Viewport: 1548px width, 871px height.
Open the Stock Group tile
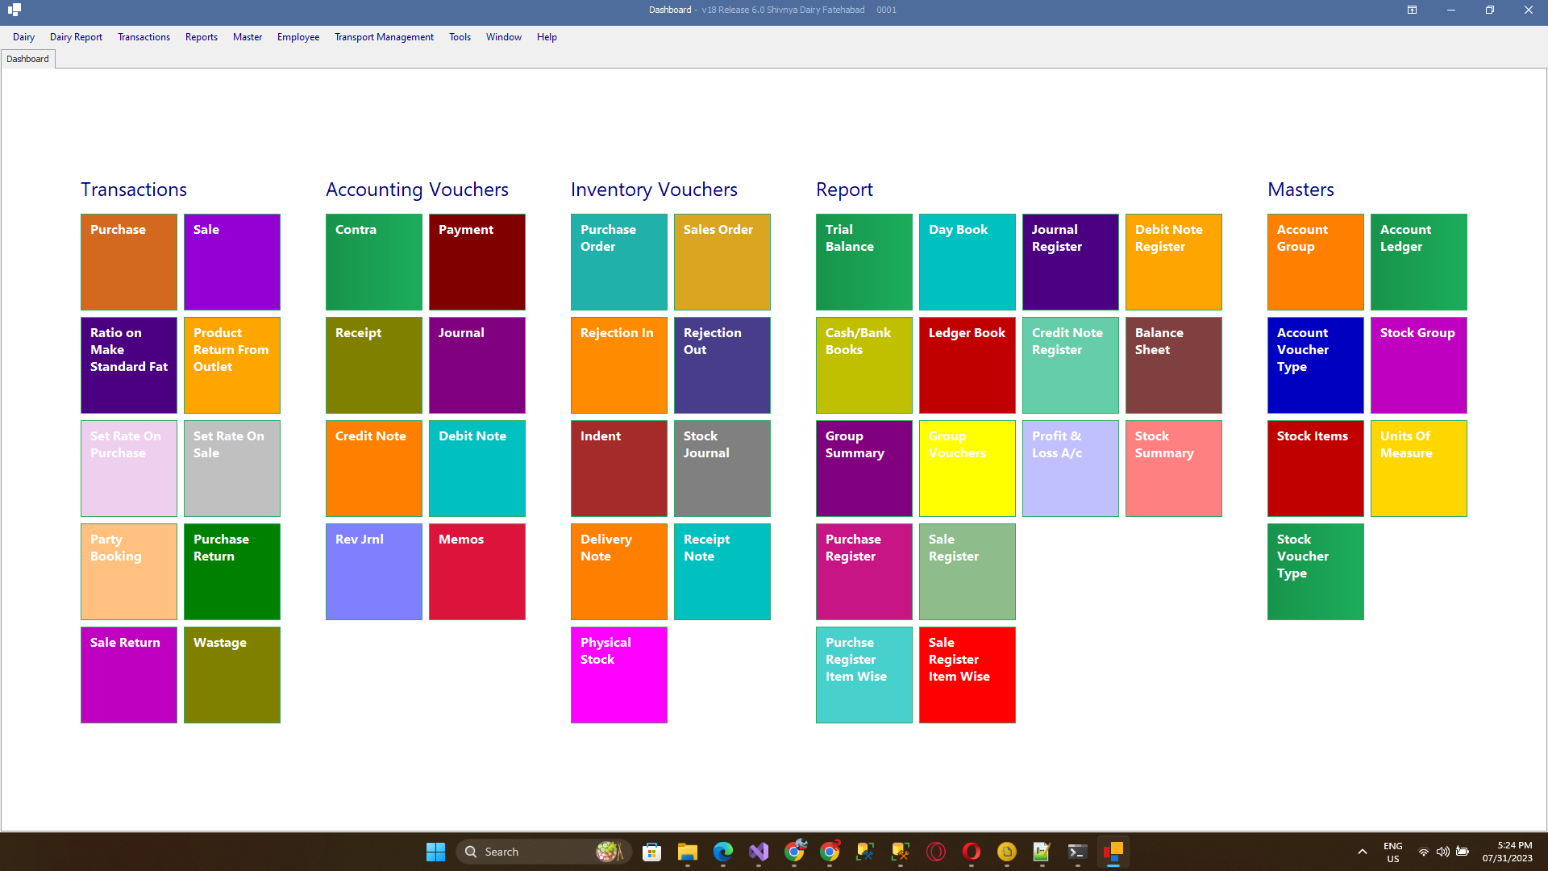tap(1419, 365)
